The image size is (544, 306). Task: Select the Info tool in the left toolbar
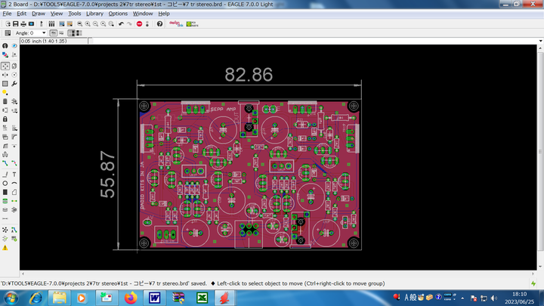coord(5,46)
